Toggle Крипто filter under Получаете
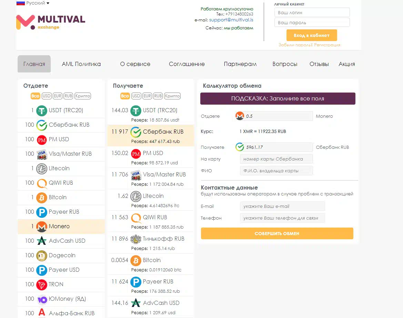The width and height of the screenshot is (403, 318). pos(172,96)
